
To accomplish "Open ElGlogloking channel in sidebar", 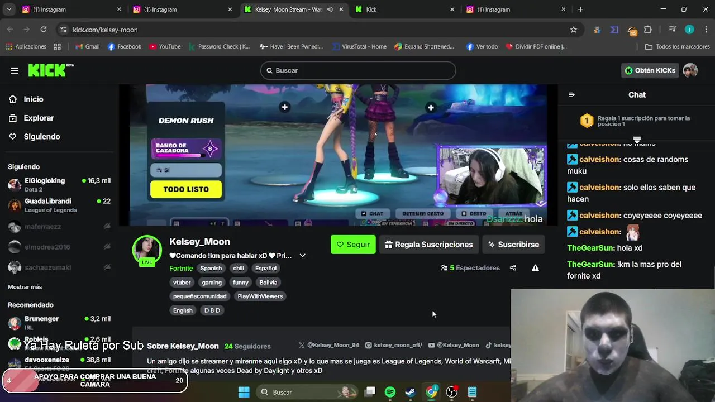I will [59, 185].
